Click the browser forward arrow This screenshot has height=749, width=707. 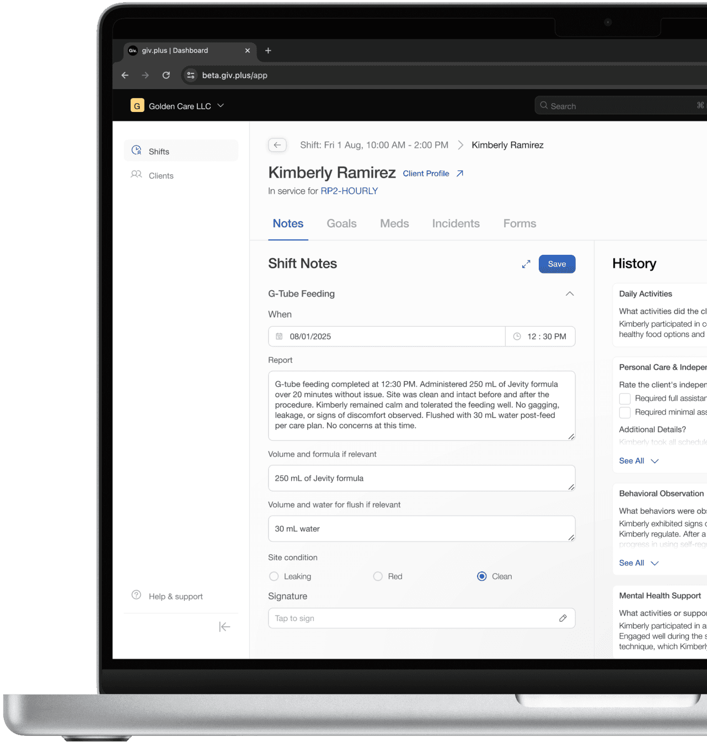[x=146, y=75]
